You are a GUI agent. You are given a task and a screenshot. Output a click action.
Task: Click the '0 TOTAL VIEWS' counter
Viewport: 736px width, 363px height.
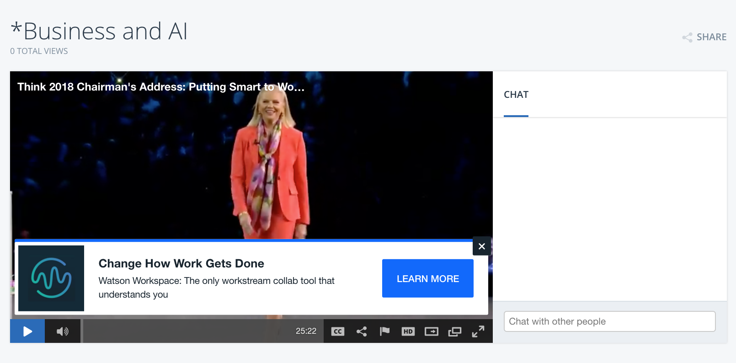(39, 51)
